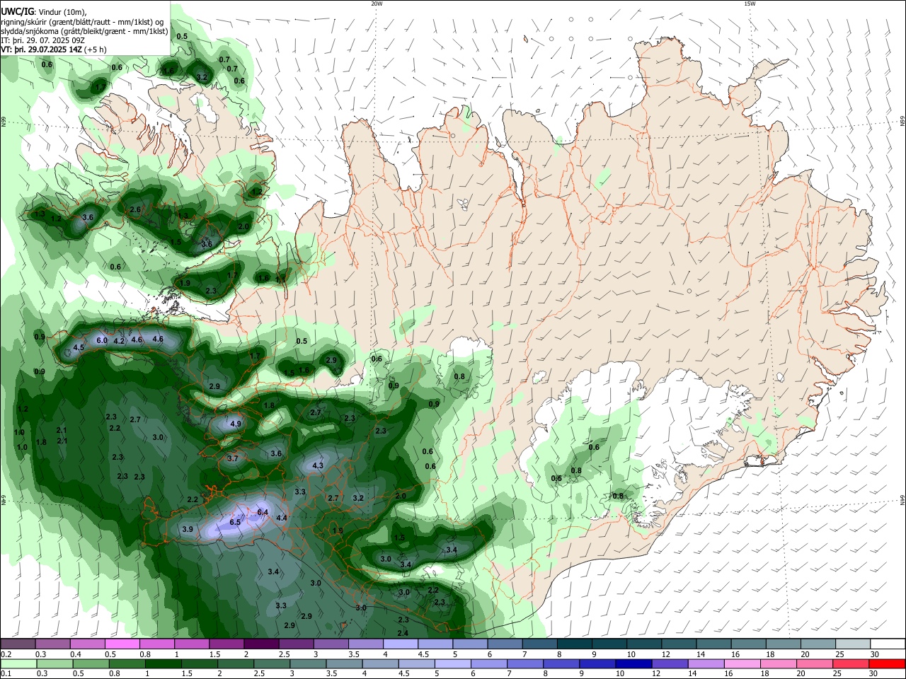906x679 pixels.
Task: Select the 6.0 rainfall value on the map
Action: tap(101, 341)
